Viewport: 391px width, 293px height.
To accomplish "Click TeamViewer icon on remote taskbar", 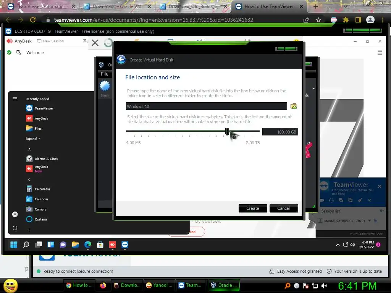I will coord(125,245).
